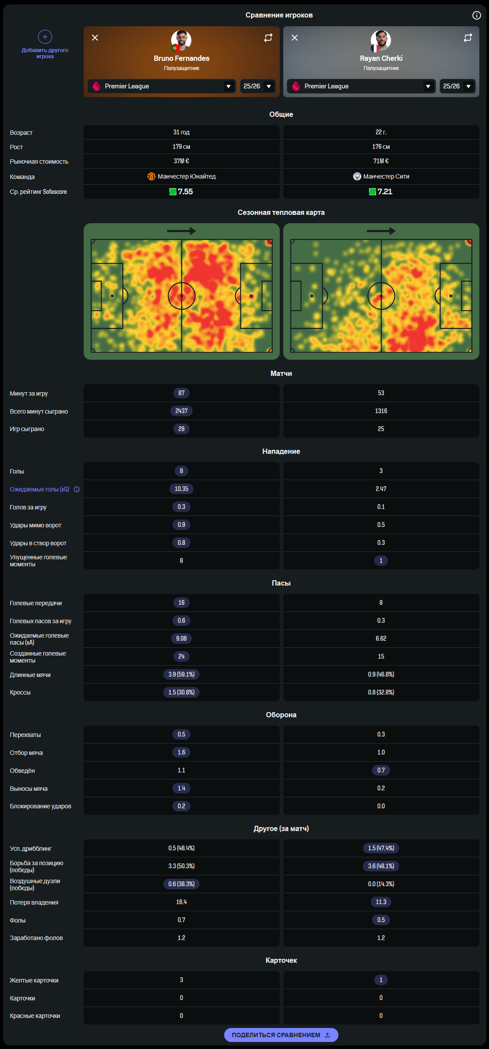Click Bruno's 7.55 Sofascore rating
This screenshot has width=489, height=1049.
pos(185,192)
